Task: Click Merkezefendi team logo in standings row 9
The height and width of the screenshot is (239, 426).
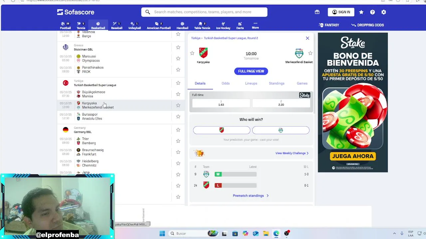Action: click(206, 174)
